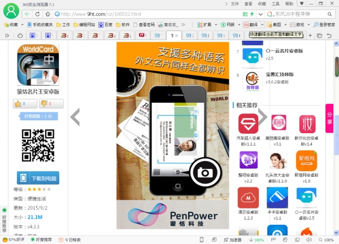Expand the hidden bookmarks chevron
This screenshot has height=244, width=339.
click(x=183, y=25)
